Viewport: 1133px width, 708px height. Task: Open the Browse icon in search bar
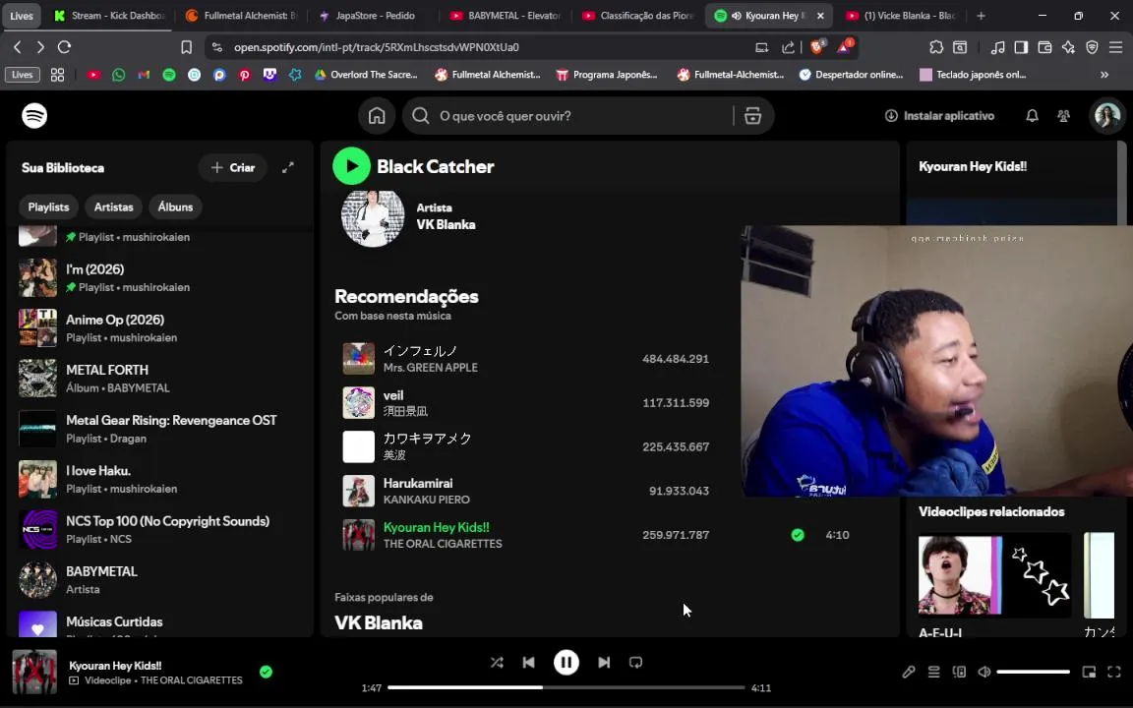(753, 116)
